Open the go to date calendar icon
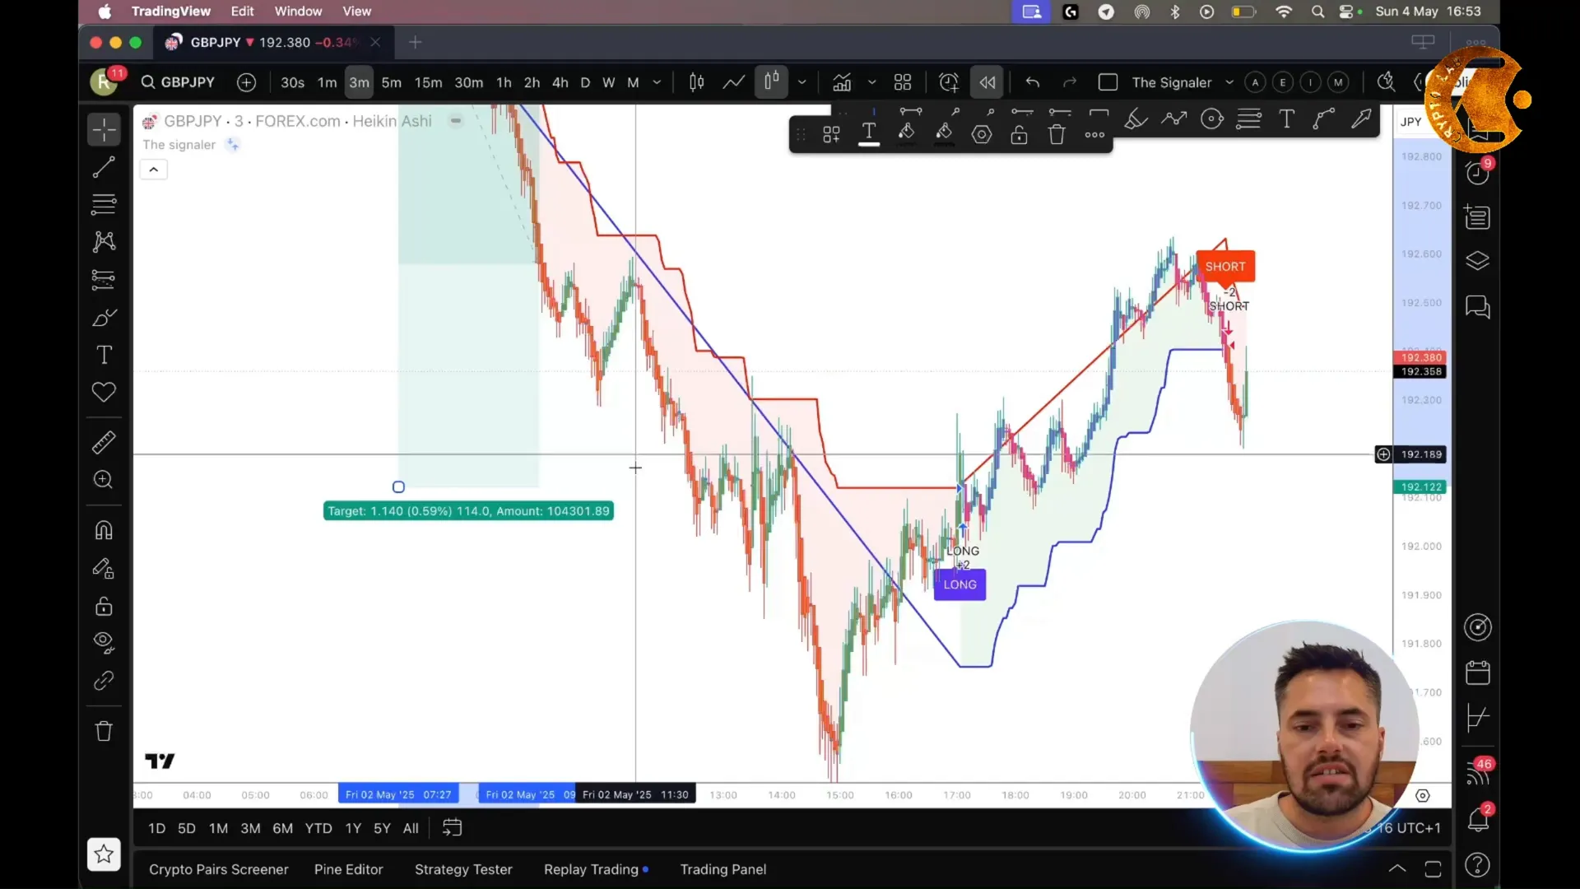 (452, 828)
